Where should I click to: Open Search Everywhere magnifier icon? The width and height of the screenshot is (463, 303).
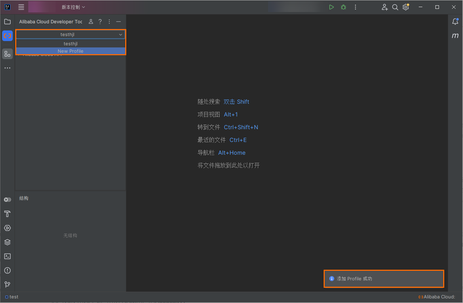[395, 7]
